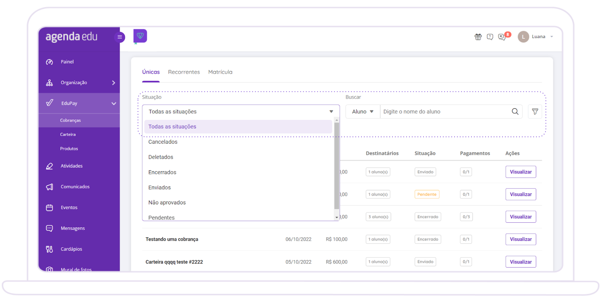This screenshot has width=603, height=299.
Task: Click the Mensagens chat bubble icon
Action: (49, 228)
